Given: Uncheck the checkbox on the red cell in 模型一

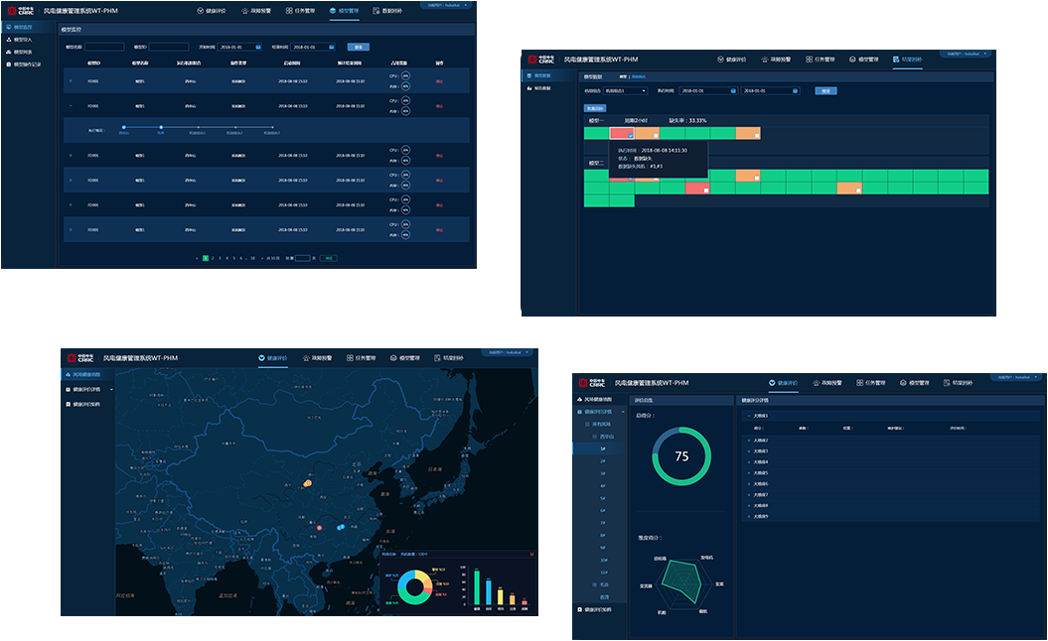Looking at the screenshot, I should click(630, 135).
